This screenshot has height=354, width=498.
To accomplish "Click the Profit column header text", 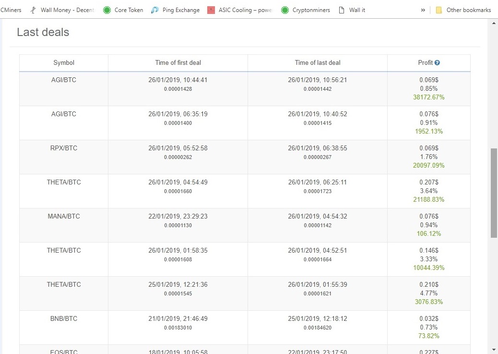I will 425,62.
